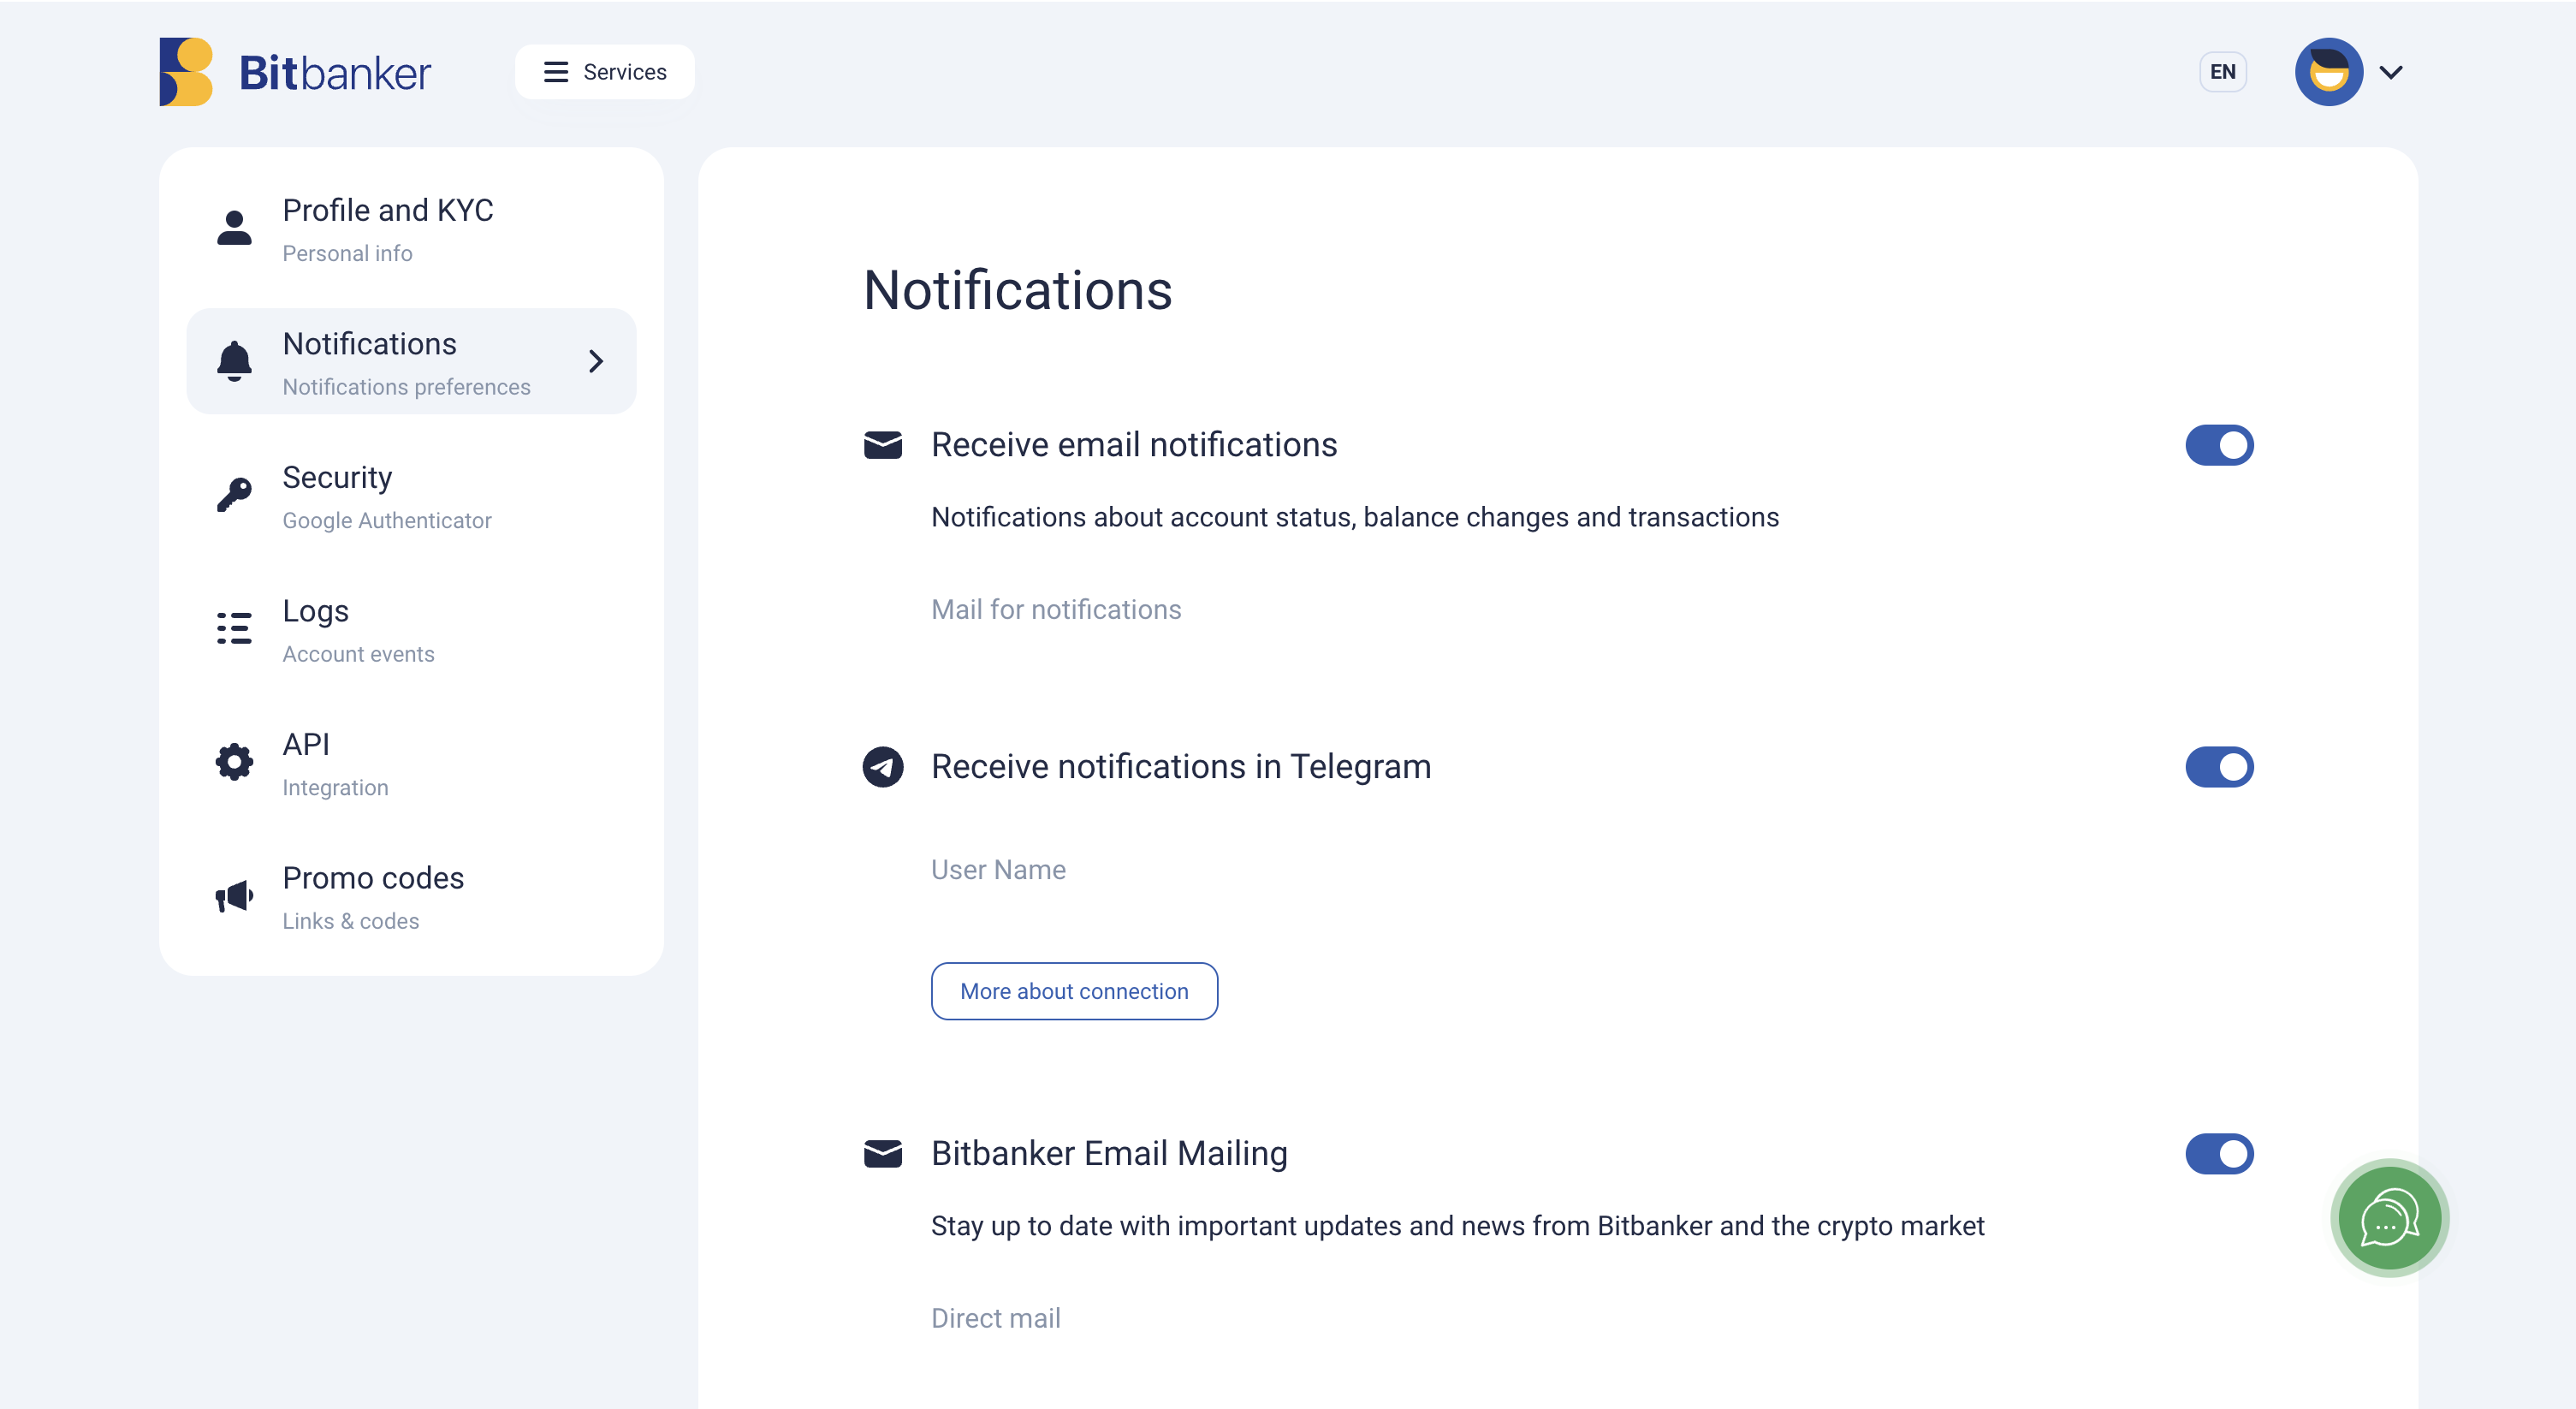Disable Receive email notifications toggle
This screenshot has height=1409, width=2576.
(2218, 445)
